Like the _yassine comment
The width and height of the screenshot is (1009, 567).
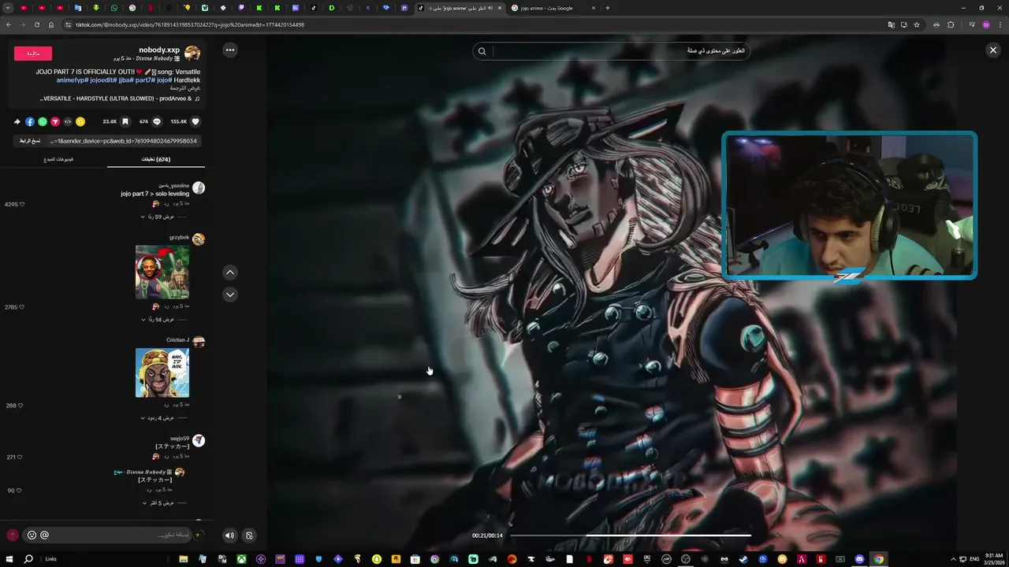(21, 204)
